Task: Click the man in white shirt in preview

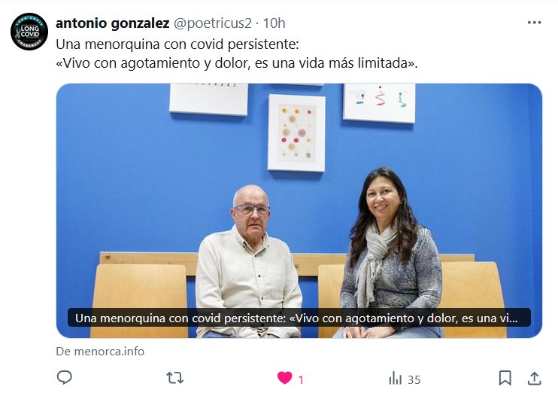Action: tap(249, 262)
